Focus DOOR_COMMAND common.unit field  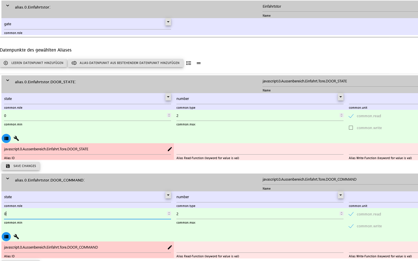click(x=383, y=197)
